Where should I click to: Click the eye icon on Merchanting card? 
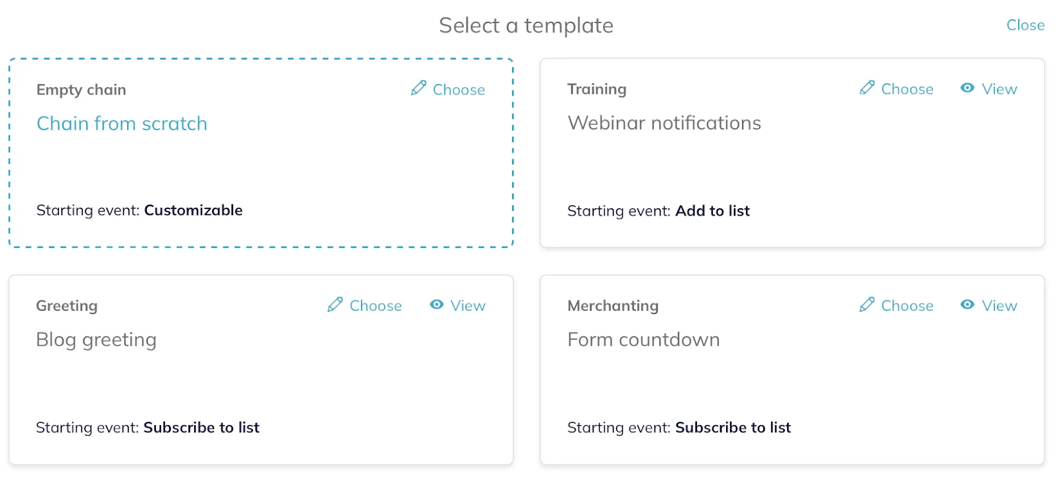point(967,304)
